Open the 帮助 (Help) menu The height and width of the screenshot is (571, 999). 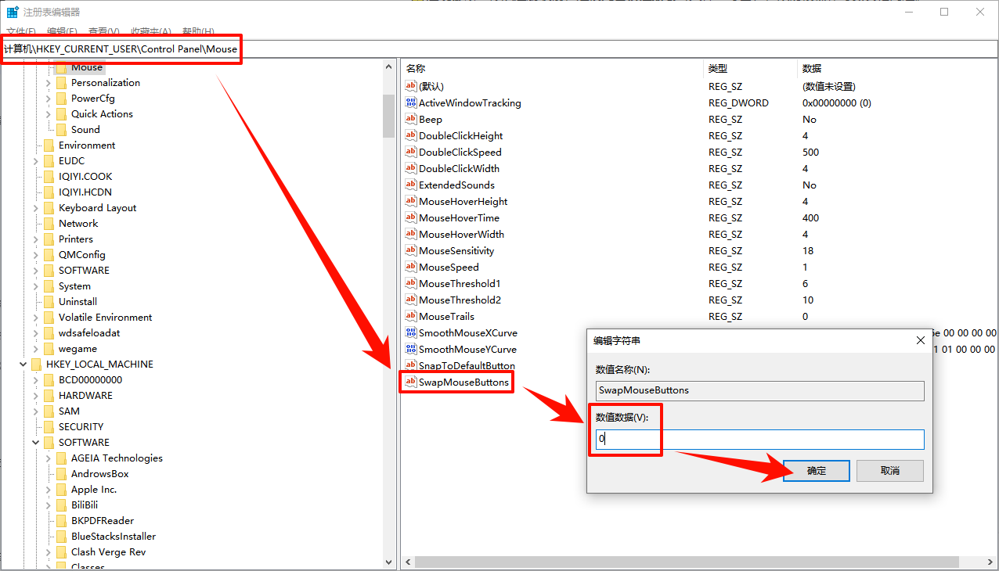pyautogui.click(x=198, y=31)
